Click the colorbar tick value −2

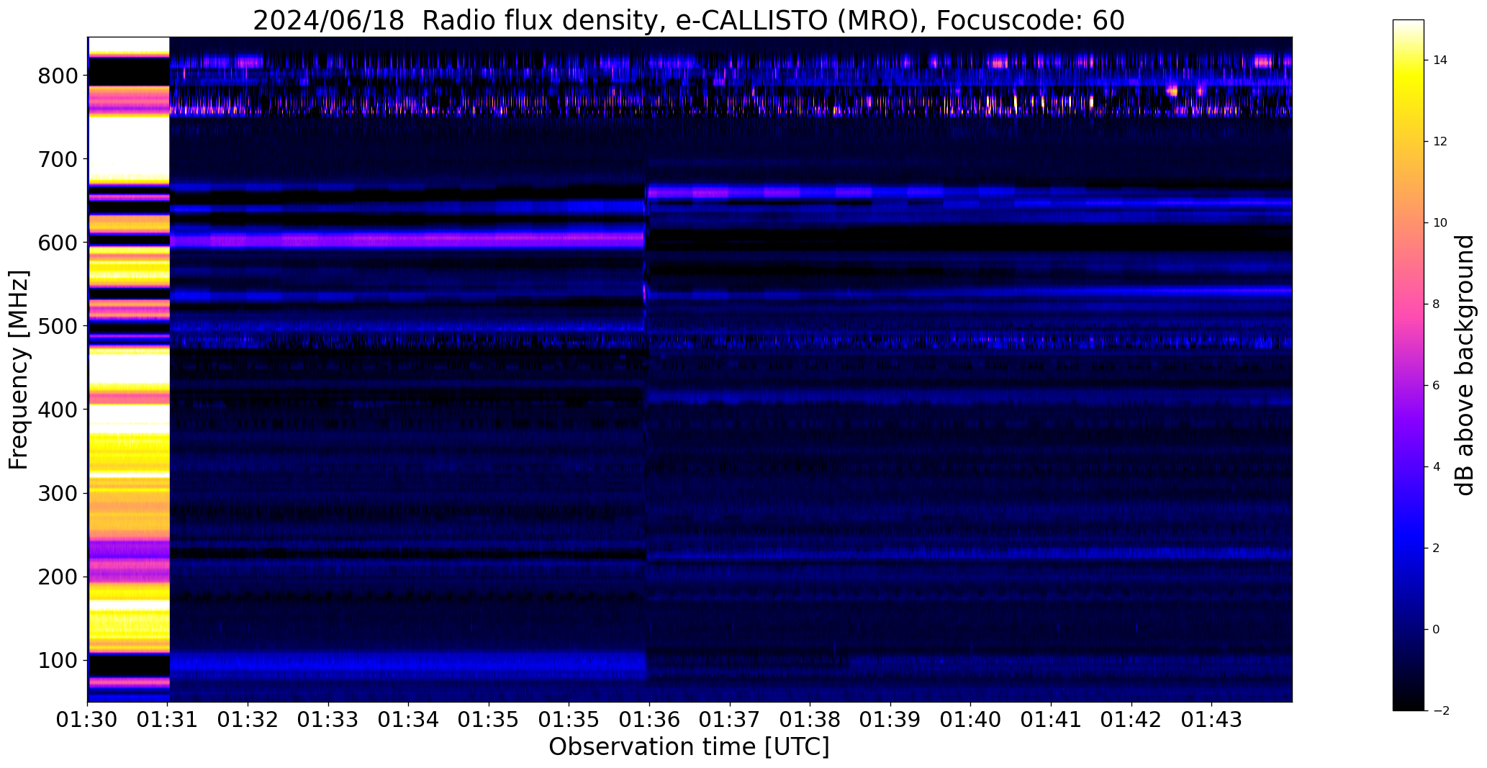[x=1440, y=711]
